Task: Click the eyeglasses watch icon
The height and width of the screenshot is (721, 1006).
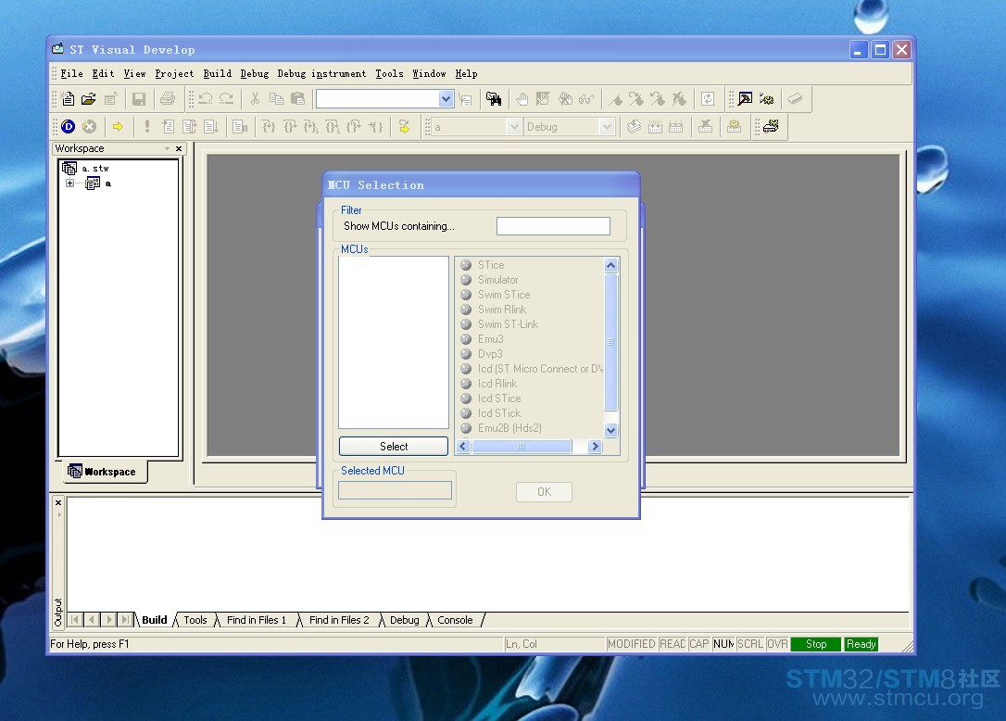Action: [585, 99]
